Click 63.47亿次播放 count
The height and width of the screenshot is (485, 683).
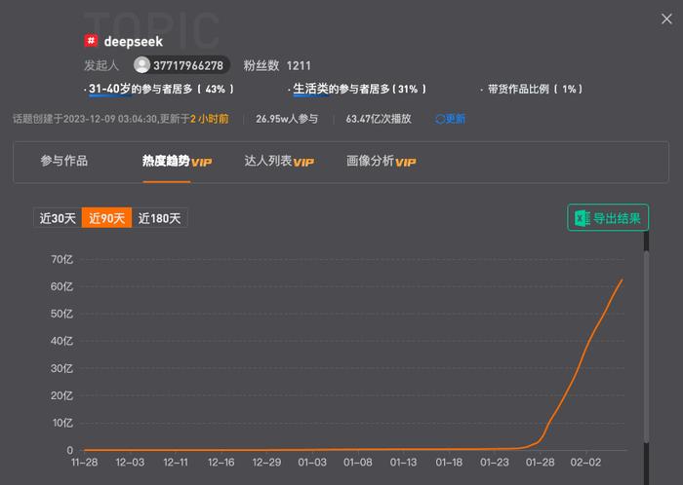tap(379, 119)
